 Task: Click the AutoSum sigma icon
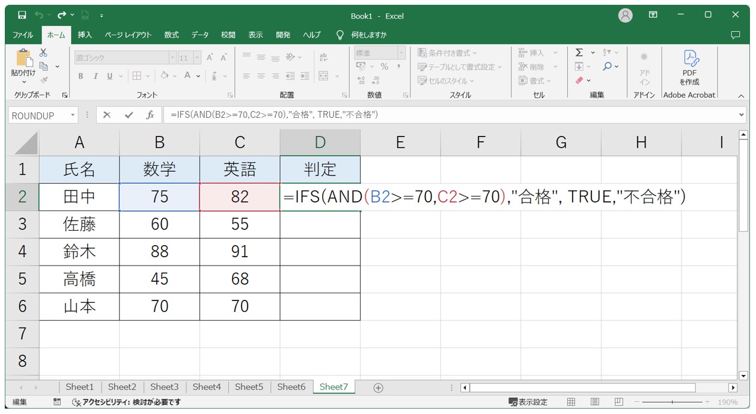(579, 53)
